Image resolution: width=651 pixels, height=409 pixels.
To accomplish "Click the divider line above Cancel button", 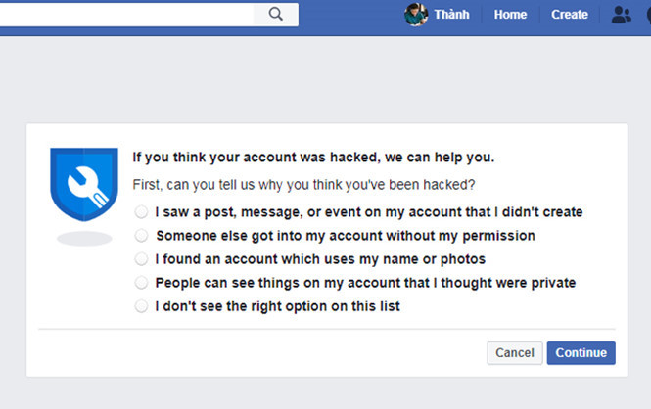I will pyautogui.click(x=327, y=330).
